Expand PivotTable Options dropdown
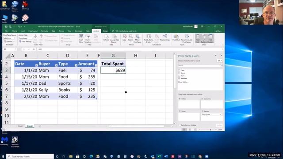The image size is (283, 159). click(9, 42)
